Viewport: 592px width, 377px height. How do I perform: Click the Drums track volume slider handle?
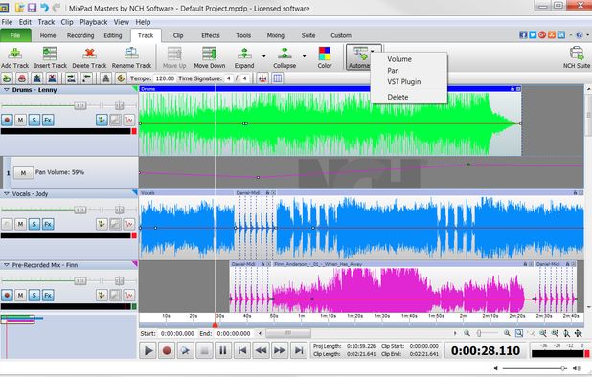click(80, 105)
